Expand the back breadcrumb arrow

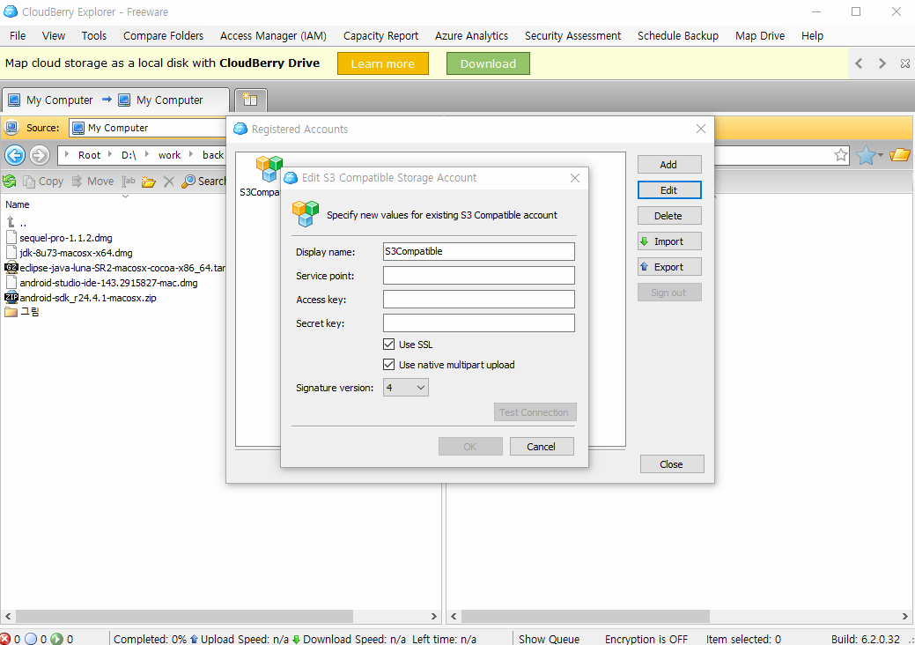pos(191,155)
